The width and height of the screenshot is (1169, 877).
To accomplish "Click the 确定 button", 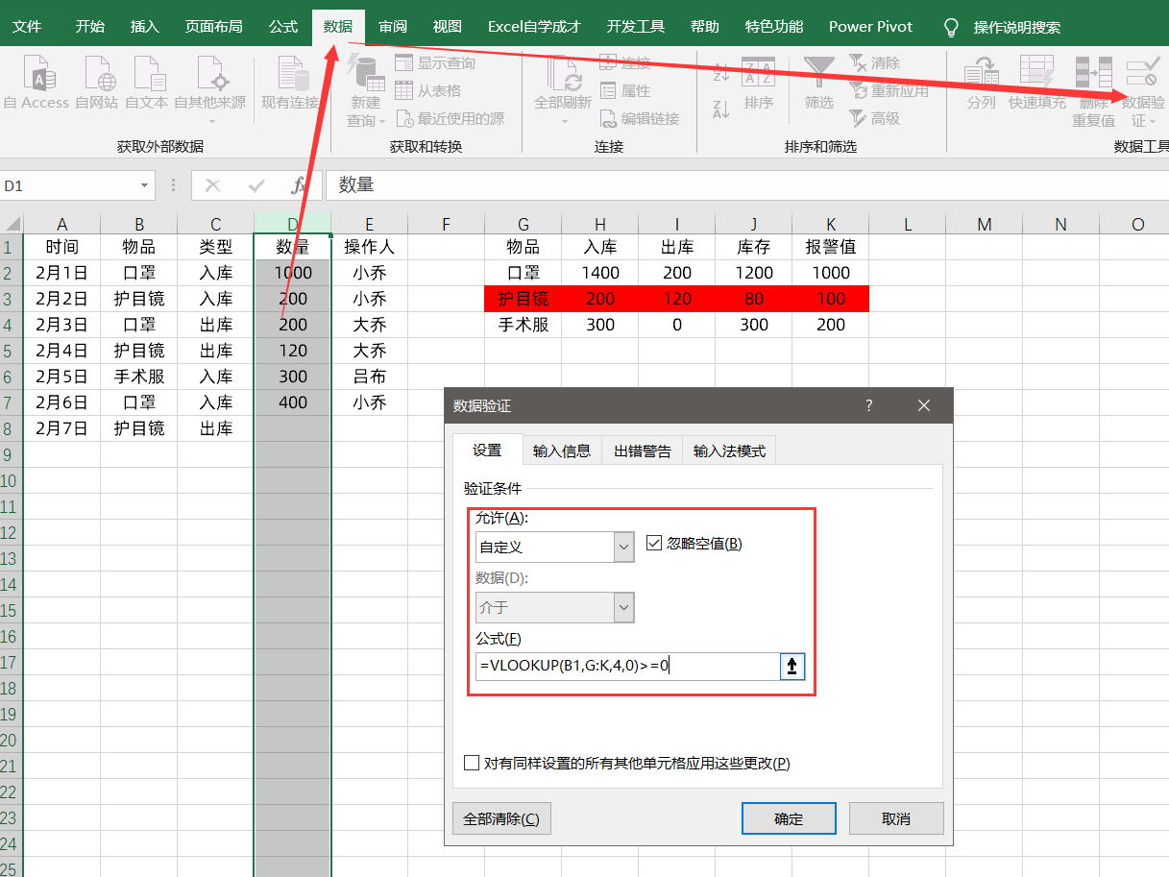I will (x=789, y=819).
